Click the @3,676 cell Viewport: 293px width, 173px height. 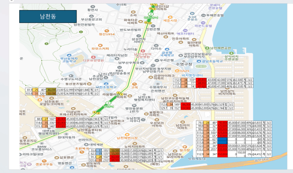click(256, 133)
